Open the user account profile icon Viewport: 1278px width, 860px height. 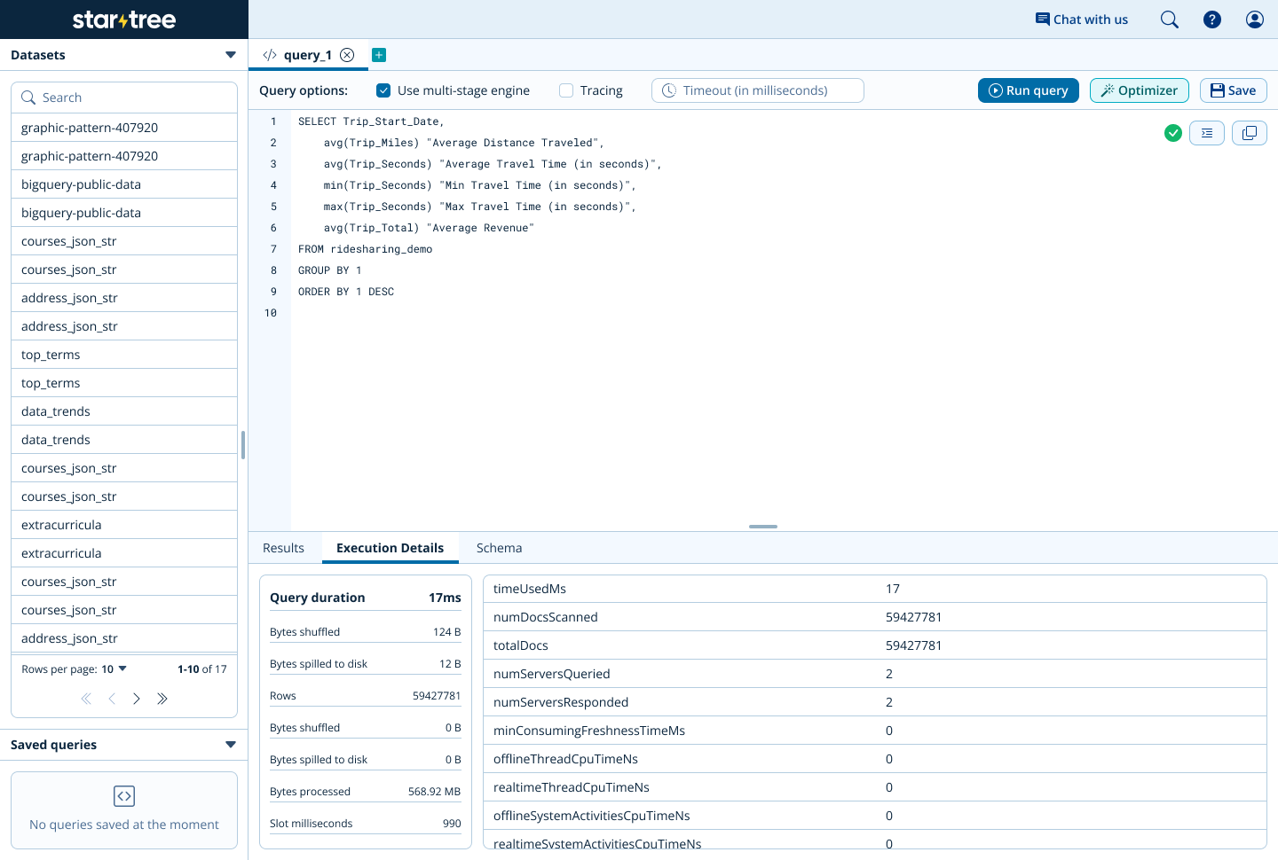coord(1254,20)
